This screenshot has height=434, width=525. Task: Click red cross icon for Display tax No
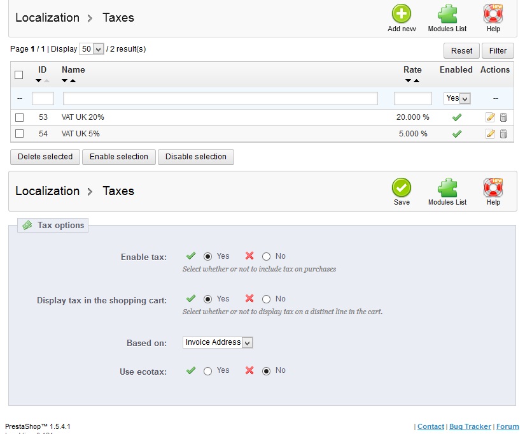coord(249,298)
